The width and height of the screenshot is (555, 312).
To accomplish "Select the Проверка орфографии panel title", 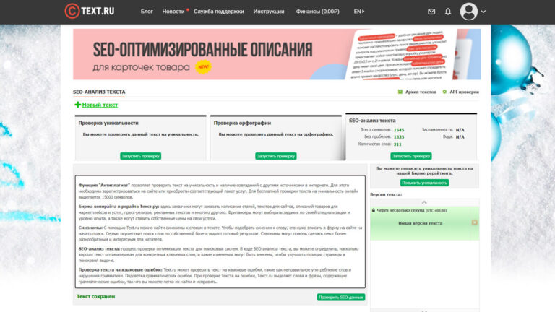I will coord(242,123).
